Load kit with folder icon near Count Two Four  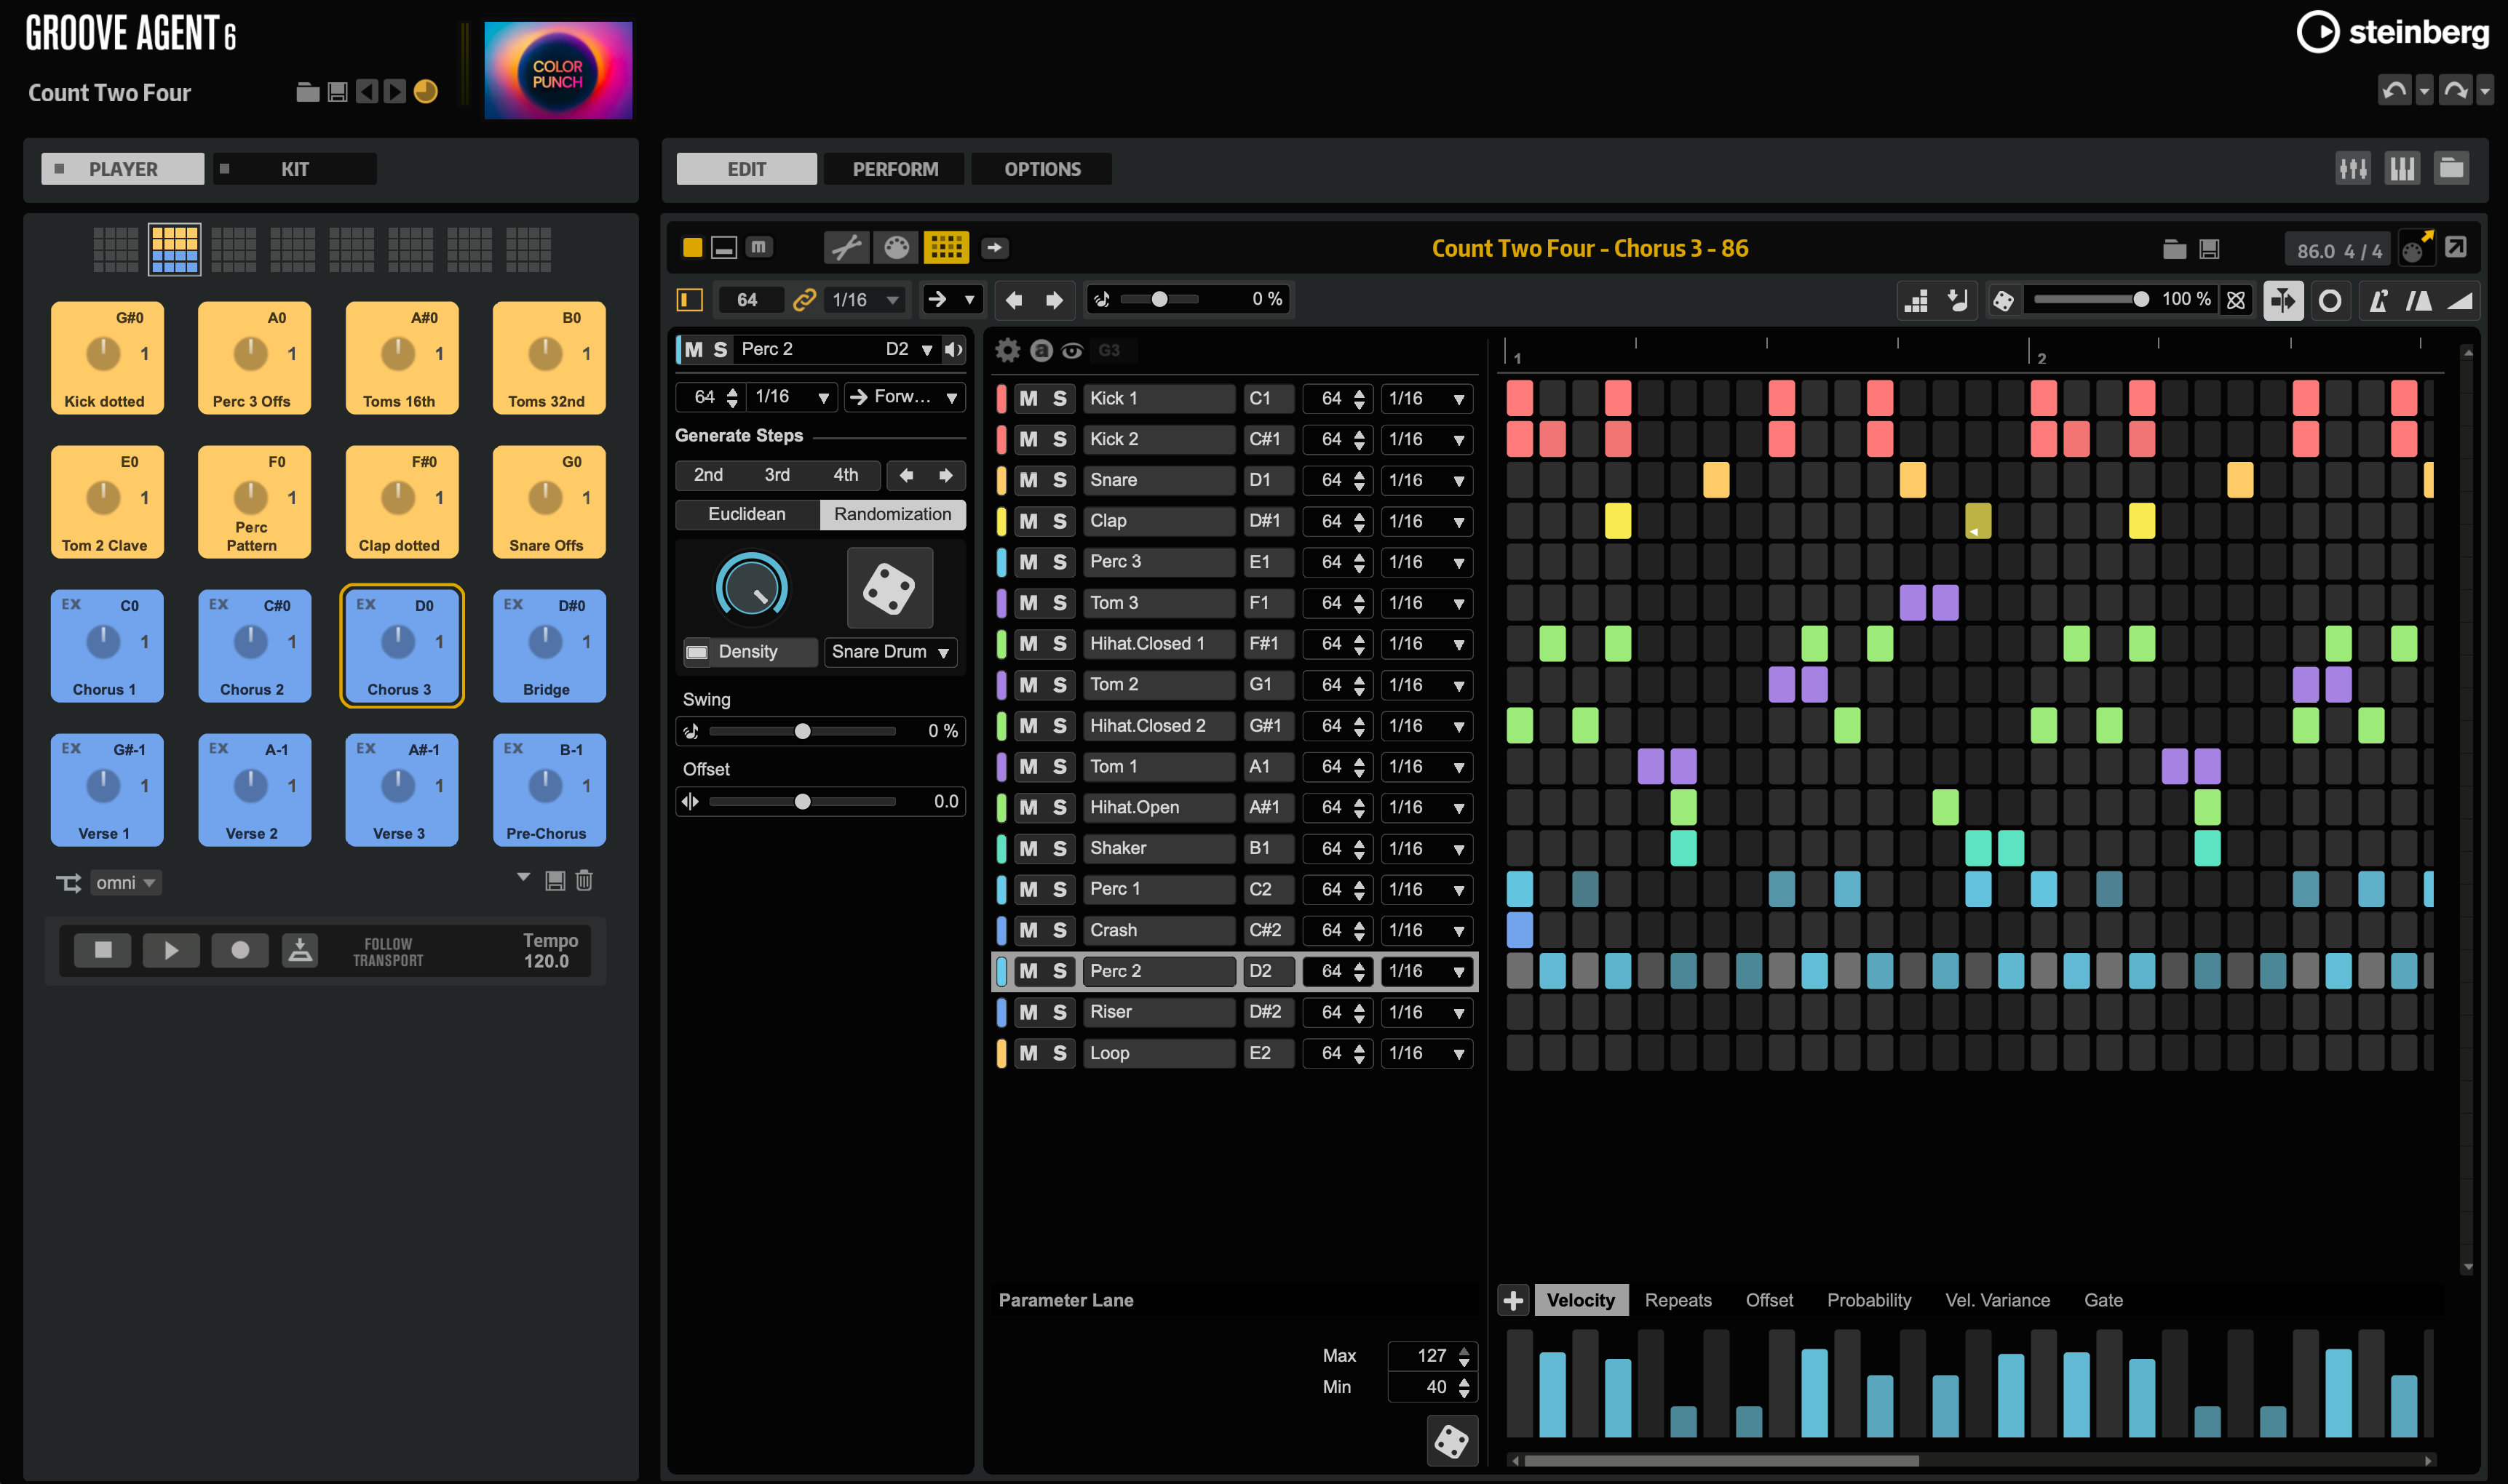(308, 92)
